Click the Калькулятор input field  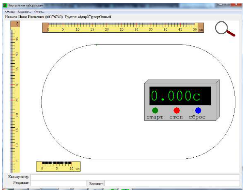coord(135,177)
